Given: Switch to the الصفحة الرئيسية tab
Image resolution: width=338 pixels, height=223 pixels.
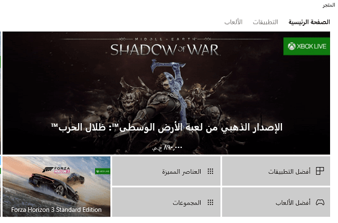Looking at the screenshot, I should [309, 22].
